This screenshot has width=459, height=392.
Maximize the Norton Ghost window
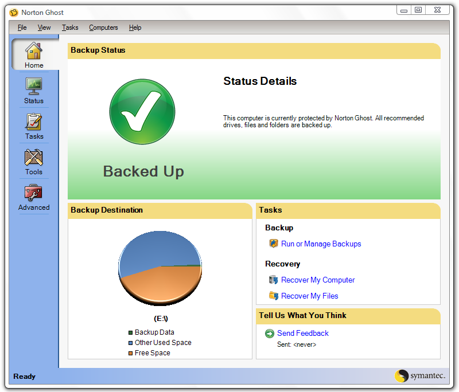coord(418,10)
